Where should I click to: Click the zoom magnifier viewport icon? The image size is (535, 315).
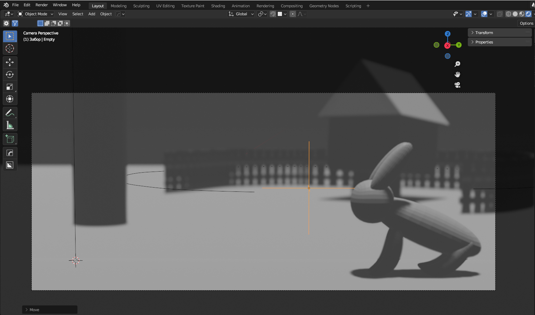[x=457, y=64]
